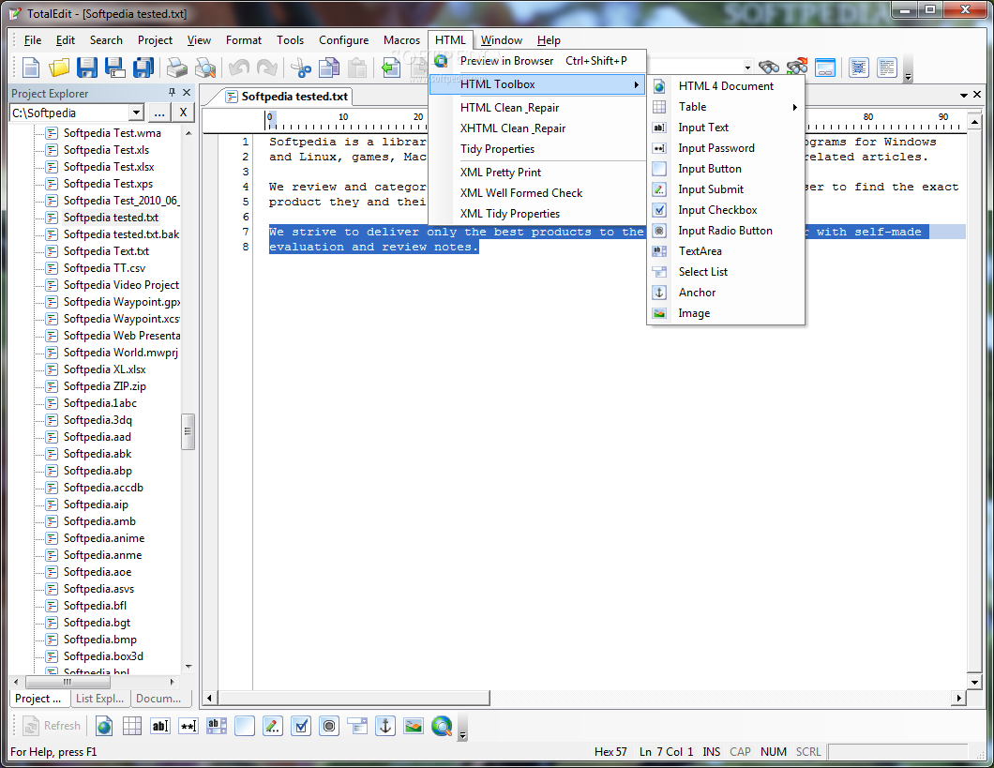Select Input Checkbox in HTML Toolbox submenu
Viewport: 994px width, 768px height.
pyautogui.click(x=725, y=210)
